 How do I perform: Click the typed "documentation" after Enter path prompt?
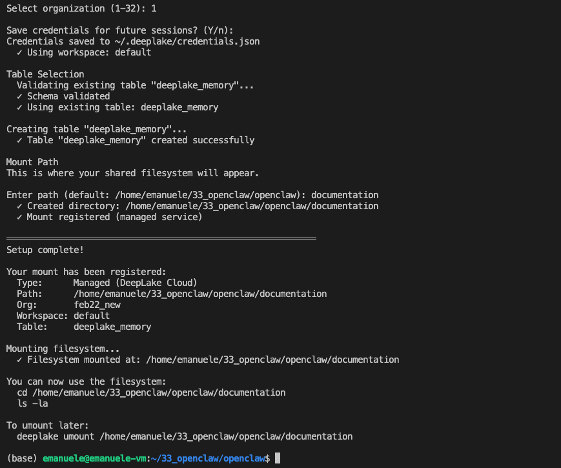click(345, 195)
